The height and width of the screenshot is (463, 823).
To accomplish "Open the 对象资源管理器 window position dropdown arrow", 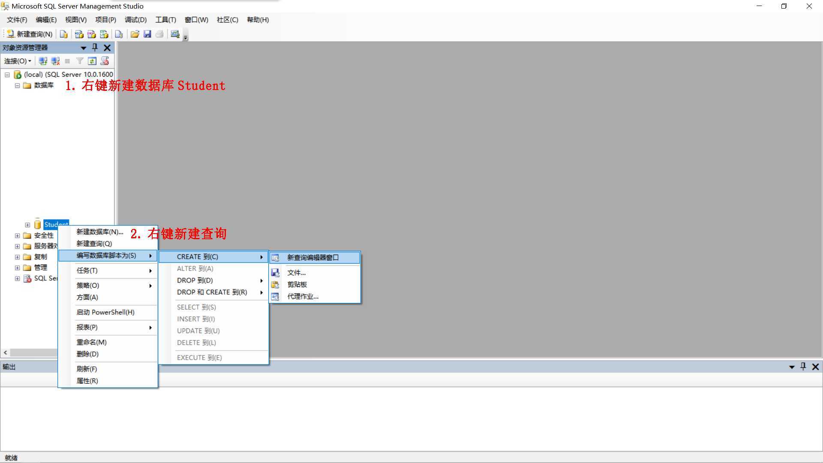I will click(84, 48).
